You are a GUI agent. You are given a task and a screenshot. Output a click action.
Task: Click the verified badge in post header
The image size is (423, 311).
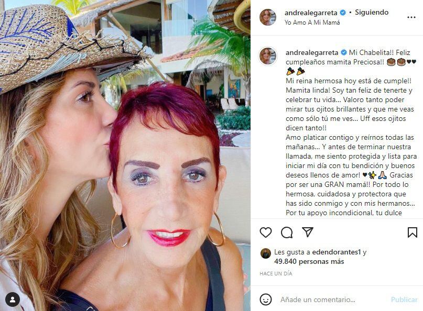pos(343,13)
